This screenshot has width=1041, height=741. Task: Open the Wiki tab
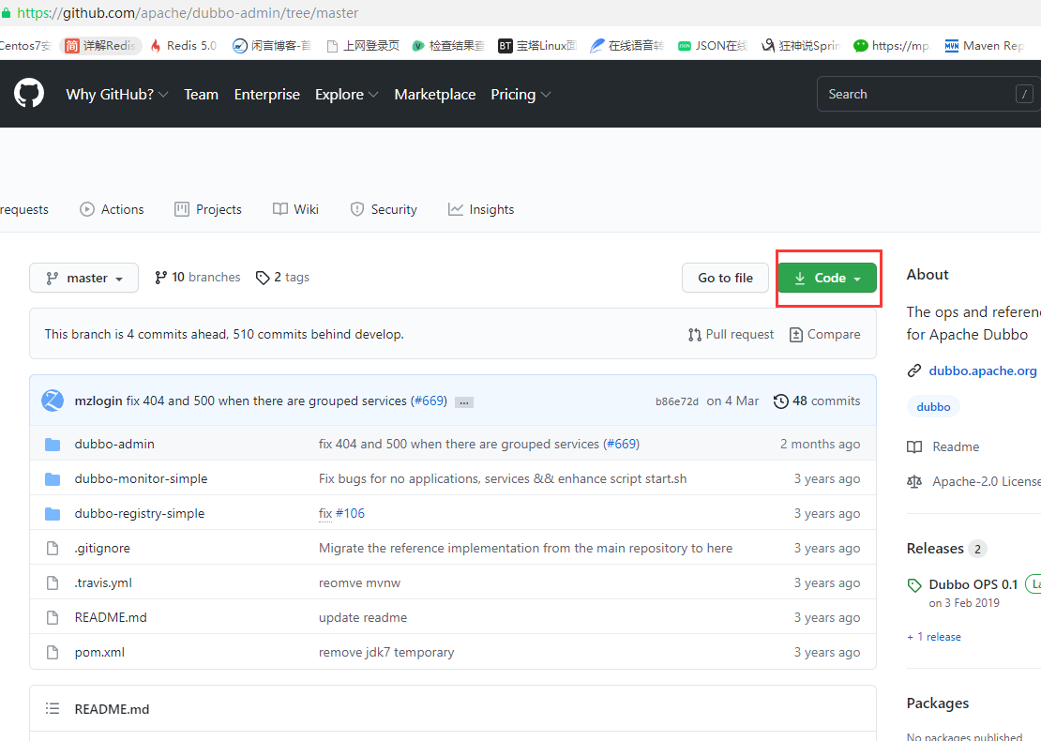coord(295,209)
